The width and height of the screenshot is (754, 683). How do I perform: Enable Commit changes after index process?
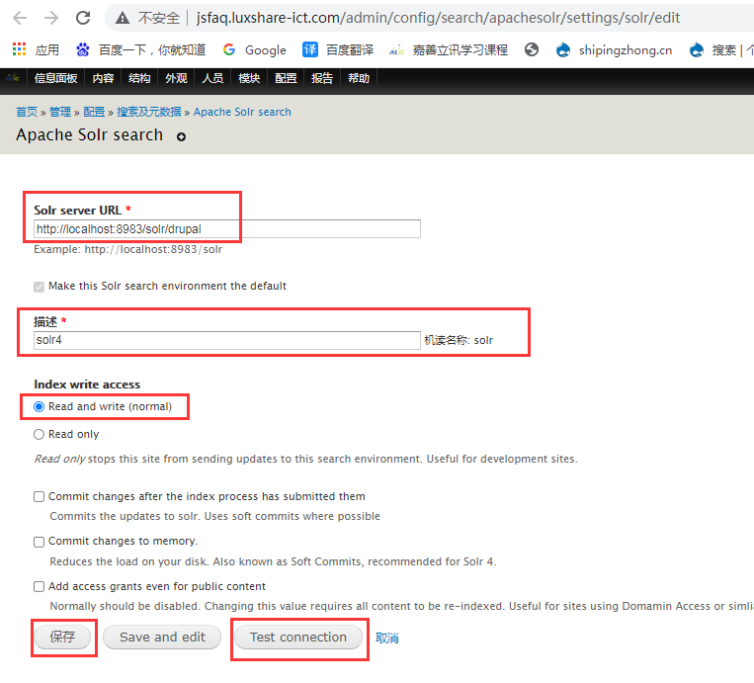(x=39, y=496)
